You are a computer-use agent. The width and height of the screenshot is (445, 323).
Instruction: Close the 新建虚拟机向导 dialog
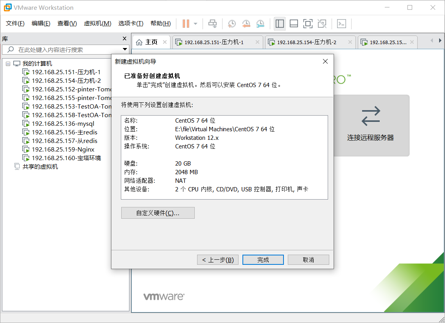(x=325, y=62)
